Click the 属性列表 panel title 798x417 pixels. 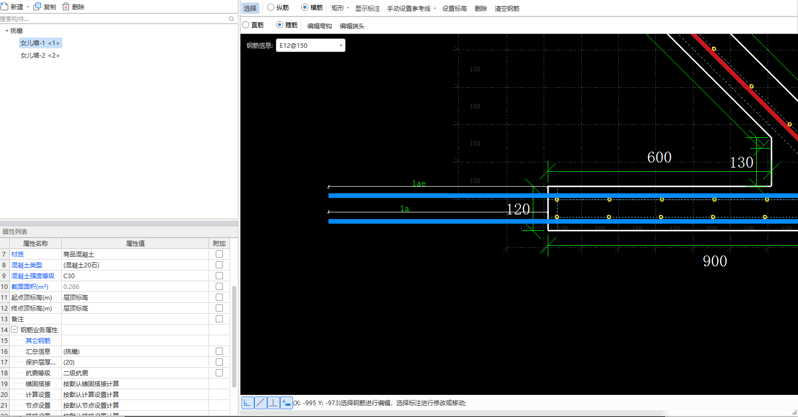(x=14, y=232)
